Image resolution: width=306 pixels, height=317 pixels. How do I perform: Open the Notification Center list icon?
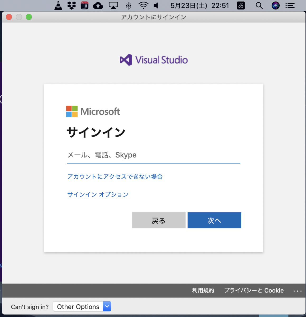(290, 5)
